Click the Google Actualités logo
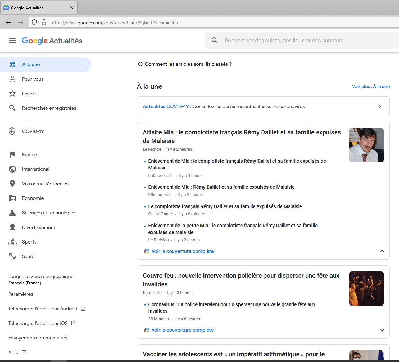Screen dimensions: 399x362 52,41
